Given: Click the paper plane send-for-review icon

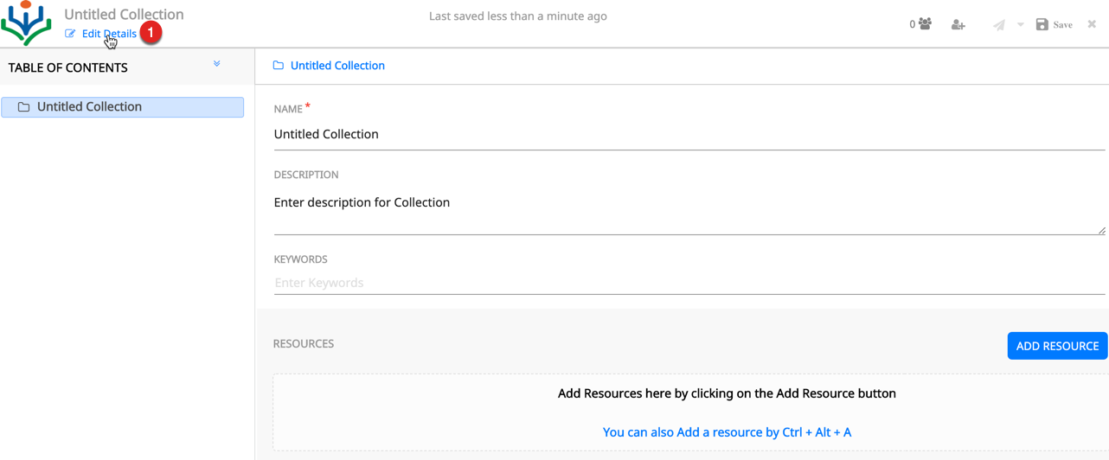Looking at the screenshot, I should (x=999, y=25).
